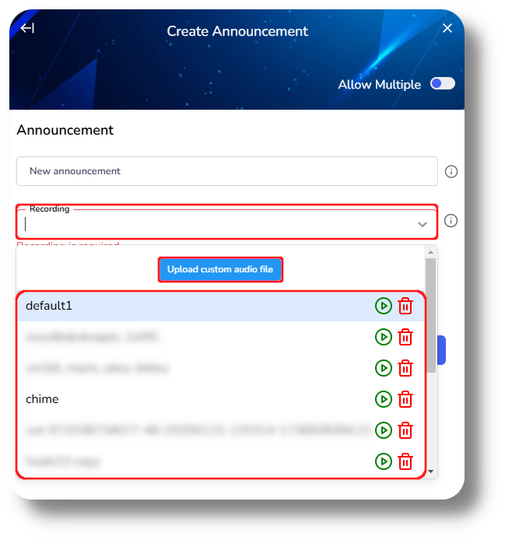This screenshot has height=540, width=505.
Task: Collapse the Recording dropdown chevron
Action: click(x=423, y=225)
